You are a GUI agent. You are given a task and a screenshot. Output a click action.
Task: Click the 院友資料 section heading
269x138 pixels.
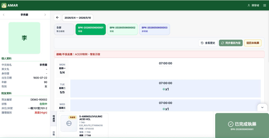(7, 93)
